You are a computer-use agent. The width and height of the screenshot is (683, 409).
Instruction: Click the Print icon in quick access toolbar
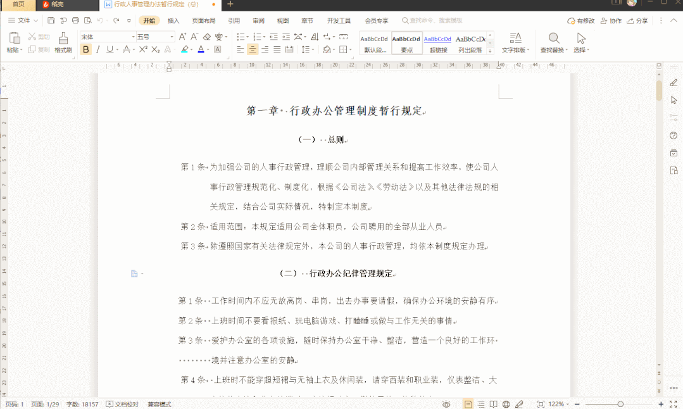click(x=75, y=20)
